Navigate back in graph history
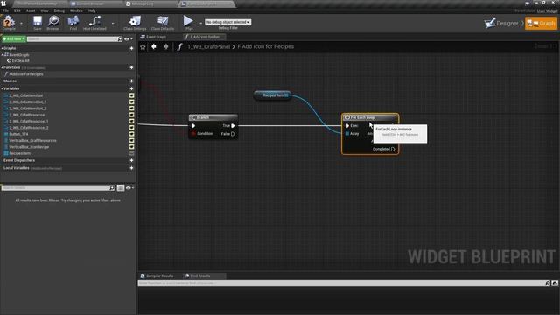Image resolution: width=560 pixels, height=315 pixels. point(154,46)
